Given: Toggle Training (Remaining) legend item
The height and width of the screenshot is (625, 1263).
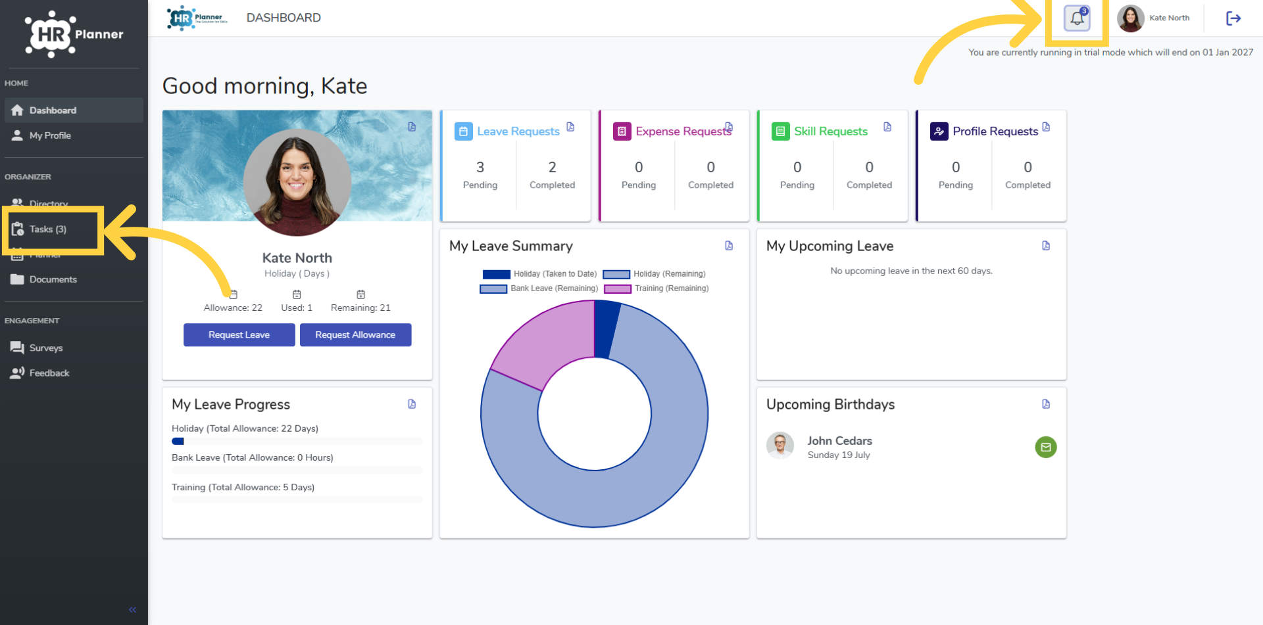Looking at the screenshot, I should [x=656, y=289].
